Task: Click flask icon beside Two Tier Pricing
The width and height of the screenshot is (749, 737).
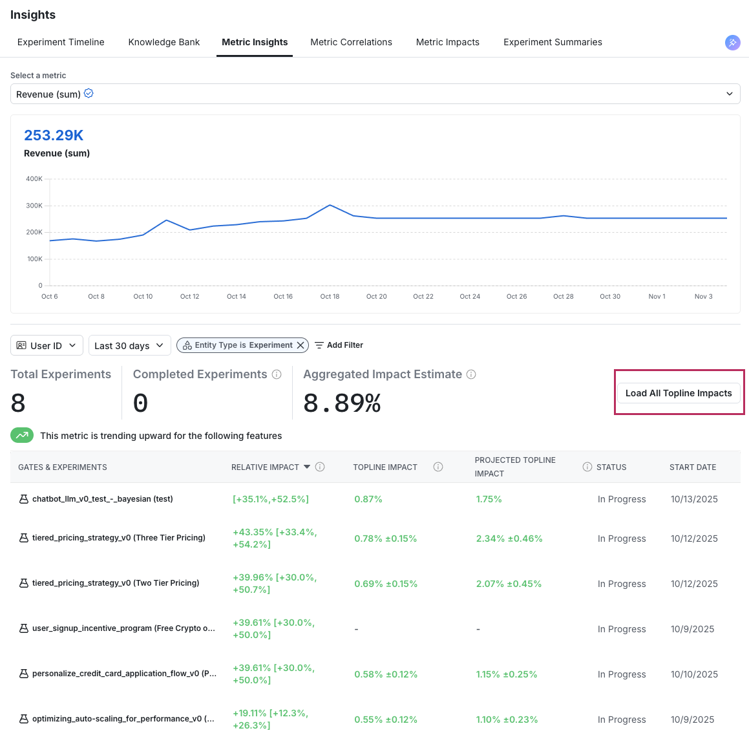Action: 23,583
